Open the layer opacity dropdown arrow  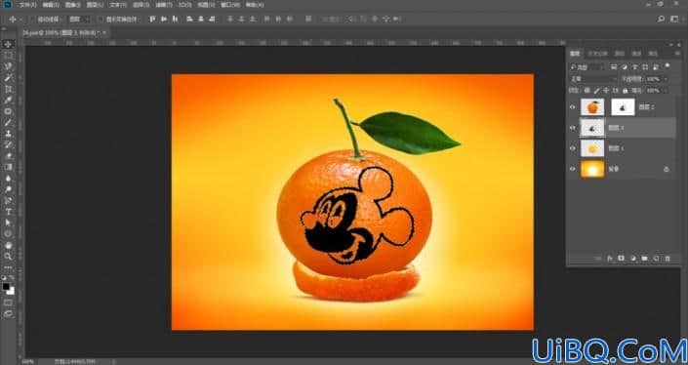point(666,79)
